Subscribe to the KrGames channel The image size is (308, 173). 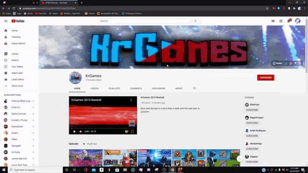click(x=266, y=78)
